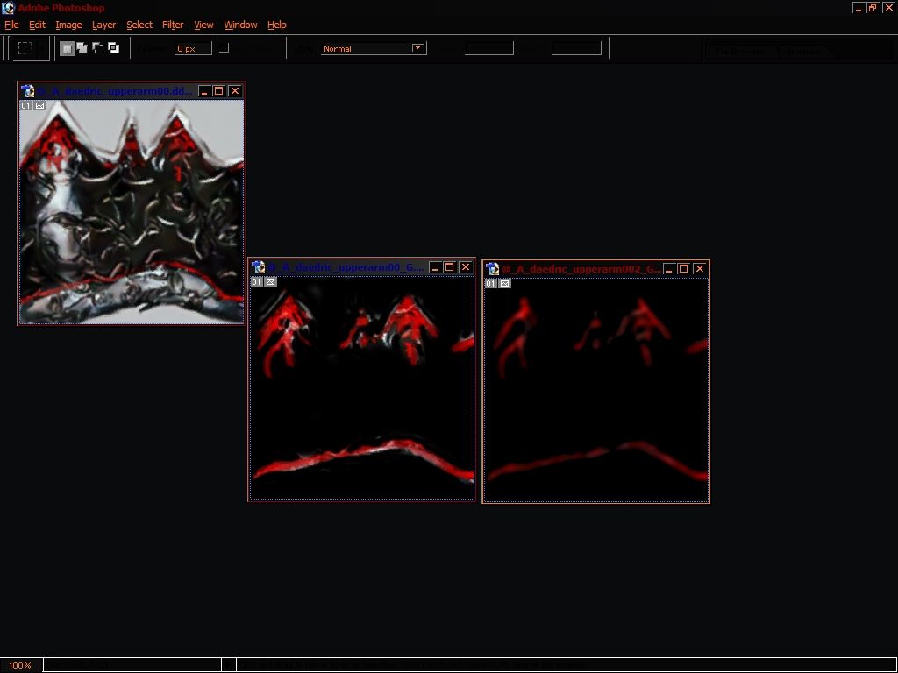Open the File menu
Screen dimensions: 898x673
[11, 25]
